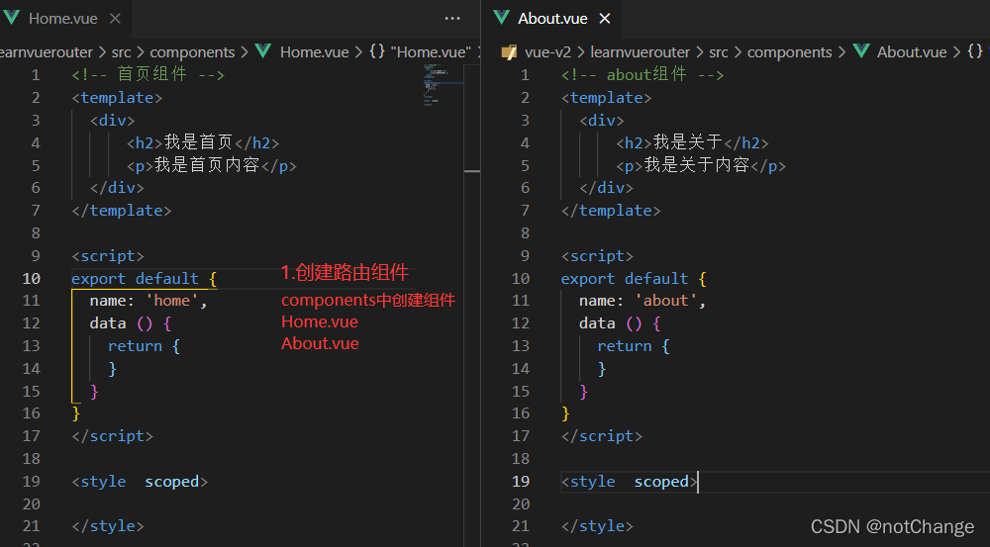
Task: Click 'scoped' attribute in Home.vue style tag
Action: 171,482
